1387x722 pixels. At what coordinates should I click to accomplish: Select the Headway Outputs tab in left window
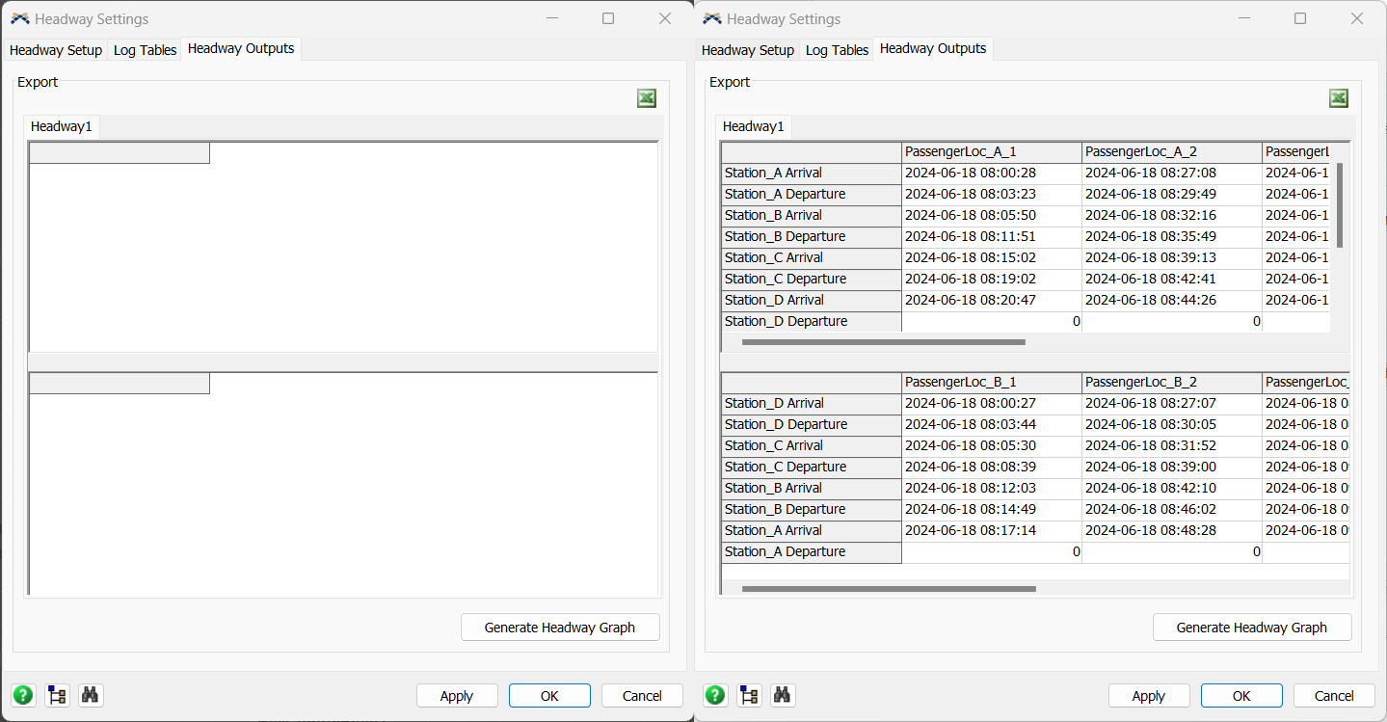coord(241,49)
